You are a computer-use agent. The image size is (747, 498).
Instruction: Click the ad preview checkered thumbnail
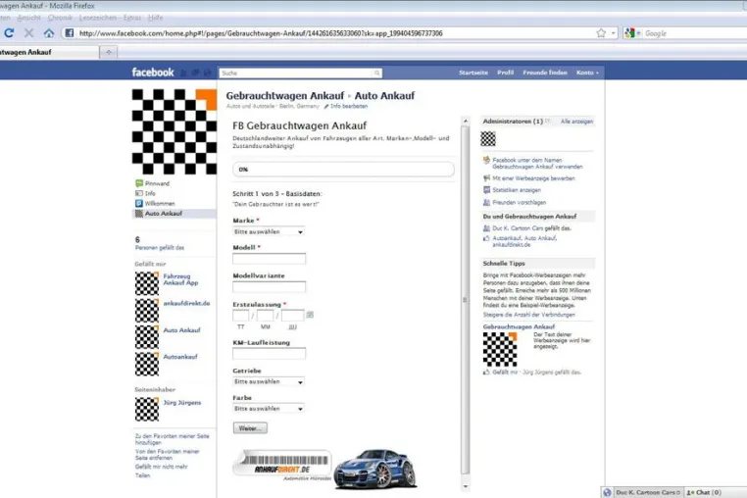500,349
